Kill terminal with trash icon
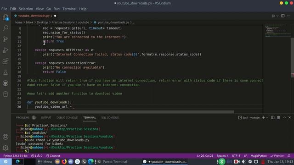The width and height of the screenshot is (294, 165). click(278, 117)
